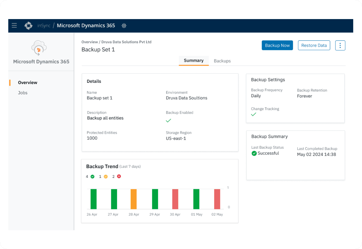Viewport: 362px width, 249px height.
Task: Click the red 30 Apr backup bar
Action: coord(175,199)
